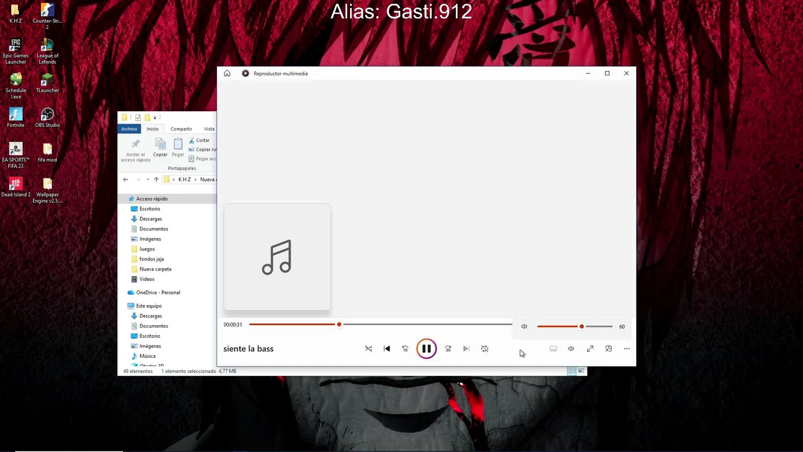Click the song title siente la bass
This screenshot has height=452, width=803.
(248, 348)
